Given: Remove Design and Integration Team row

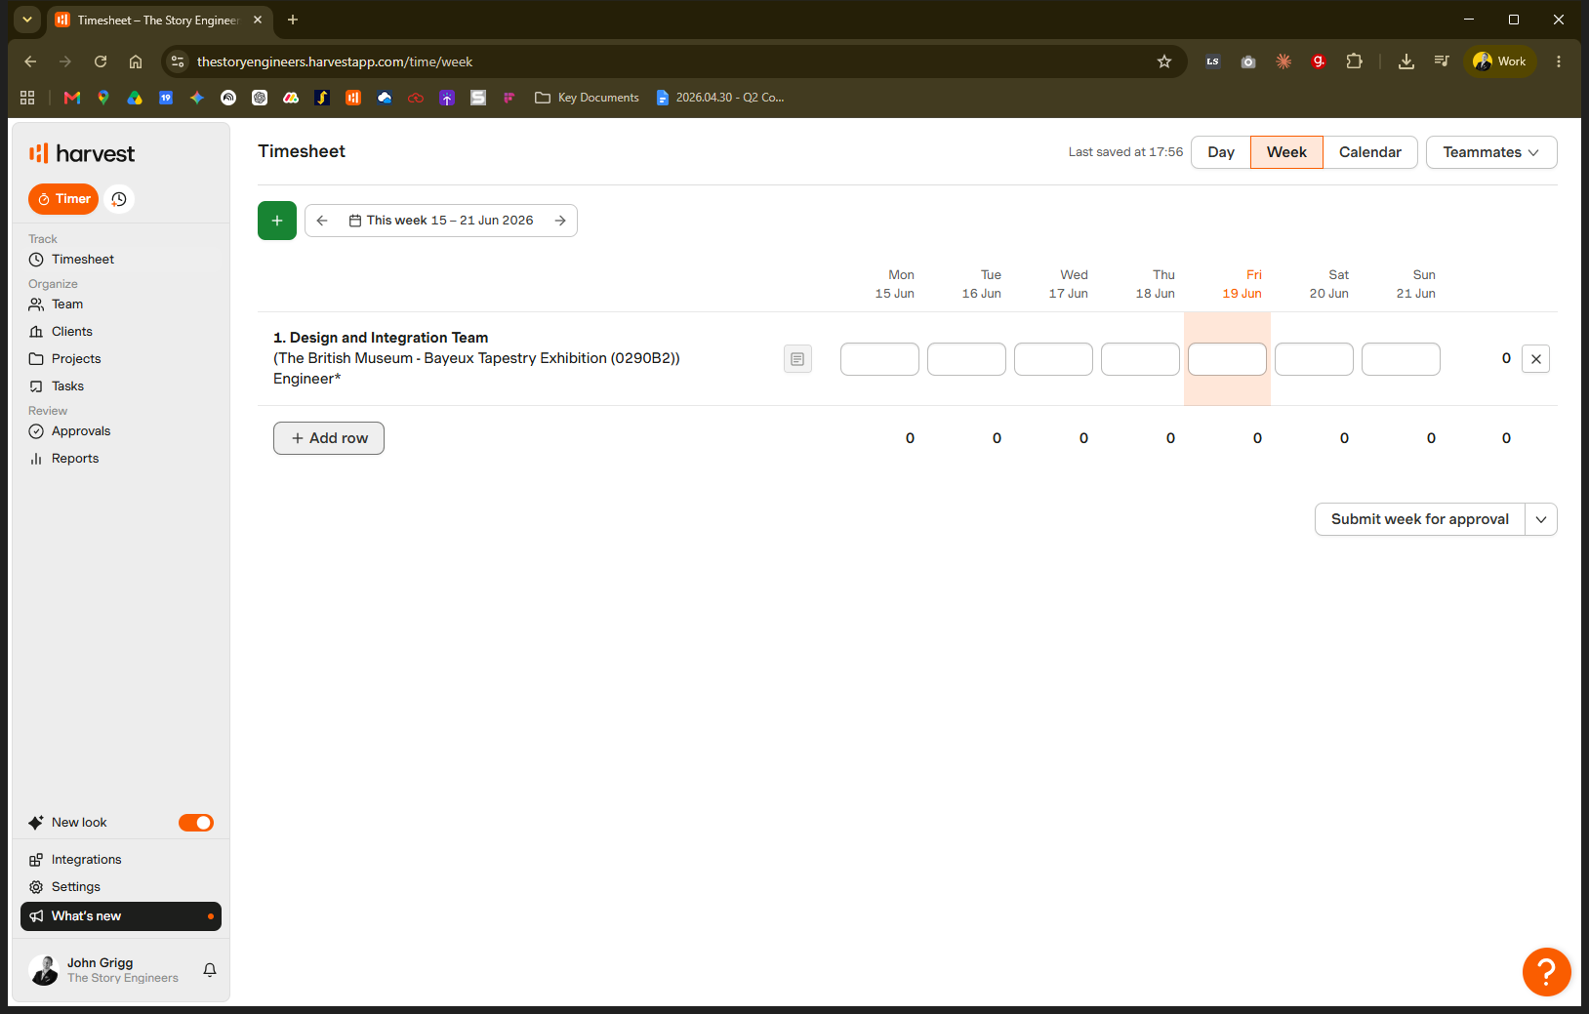Looking at the screenshot, I should [x=1536, y=359].
